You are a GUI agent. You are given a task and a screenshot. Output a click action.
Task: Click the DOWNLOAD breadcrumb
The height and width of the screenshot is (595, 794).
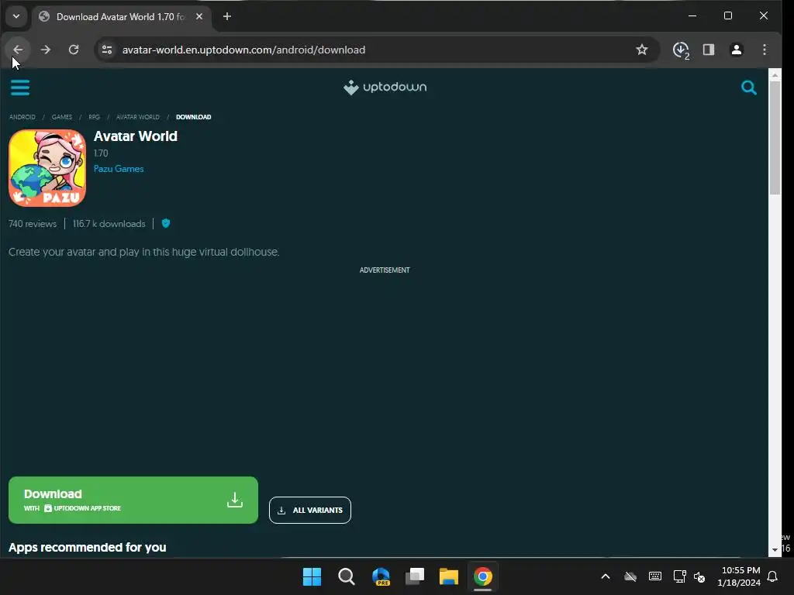point(193,117)
